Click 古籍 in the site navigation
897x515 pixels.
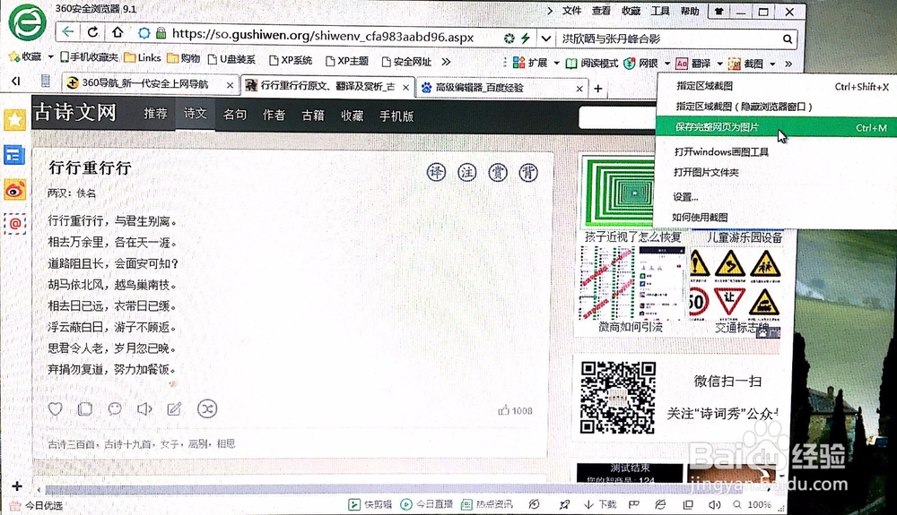[x=313, y=116]
